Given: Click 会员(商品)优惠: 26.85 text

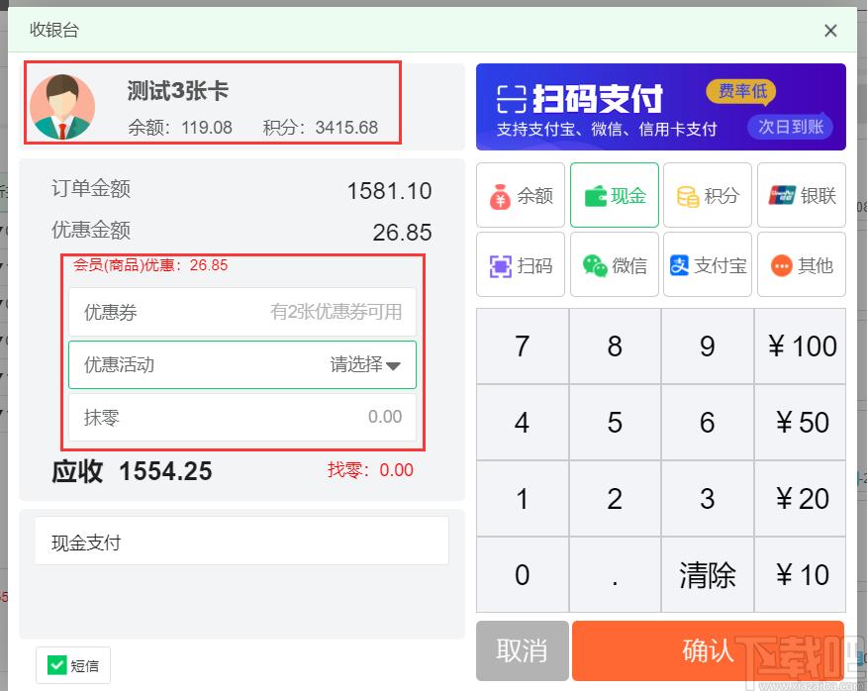Looking at the screenshot, I should tap(150, 264).
